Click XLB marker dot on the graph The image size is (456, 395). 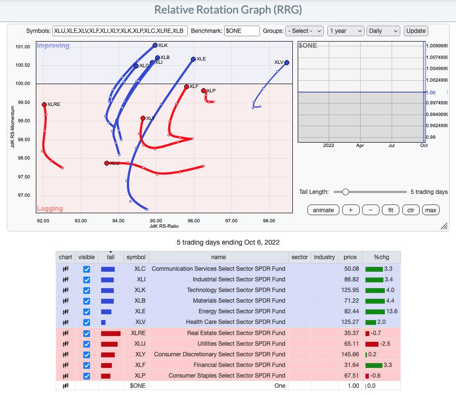[x=158, y=58]
